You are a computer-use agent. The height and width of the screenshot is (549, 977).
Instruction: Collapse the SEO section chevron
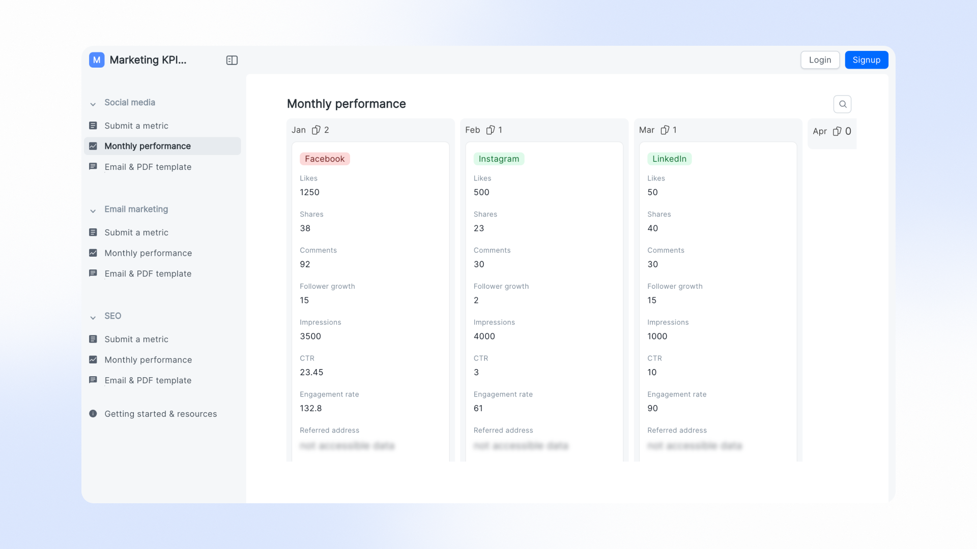93,318
